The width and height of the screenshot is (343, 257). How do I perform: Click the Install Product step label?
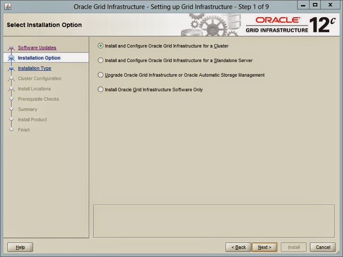[32, 119]
